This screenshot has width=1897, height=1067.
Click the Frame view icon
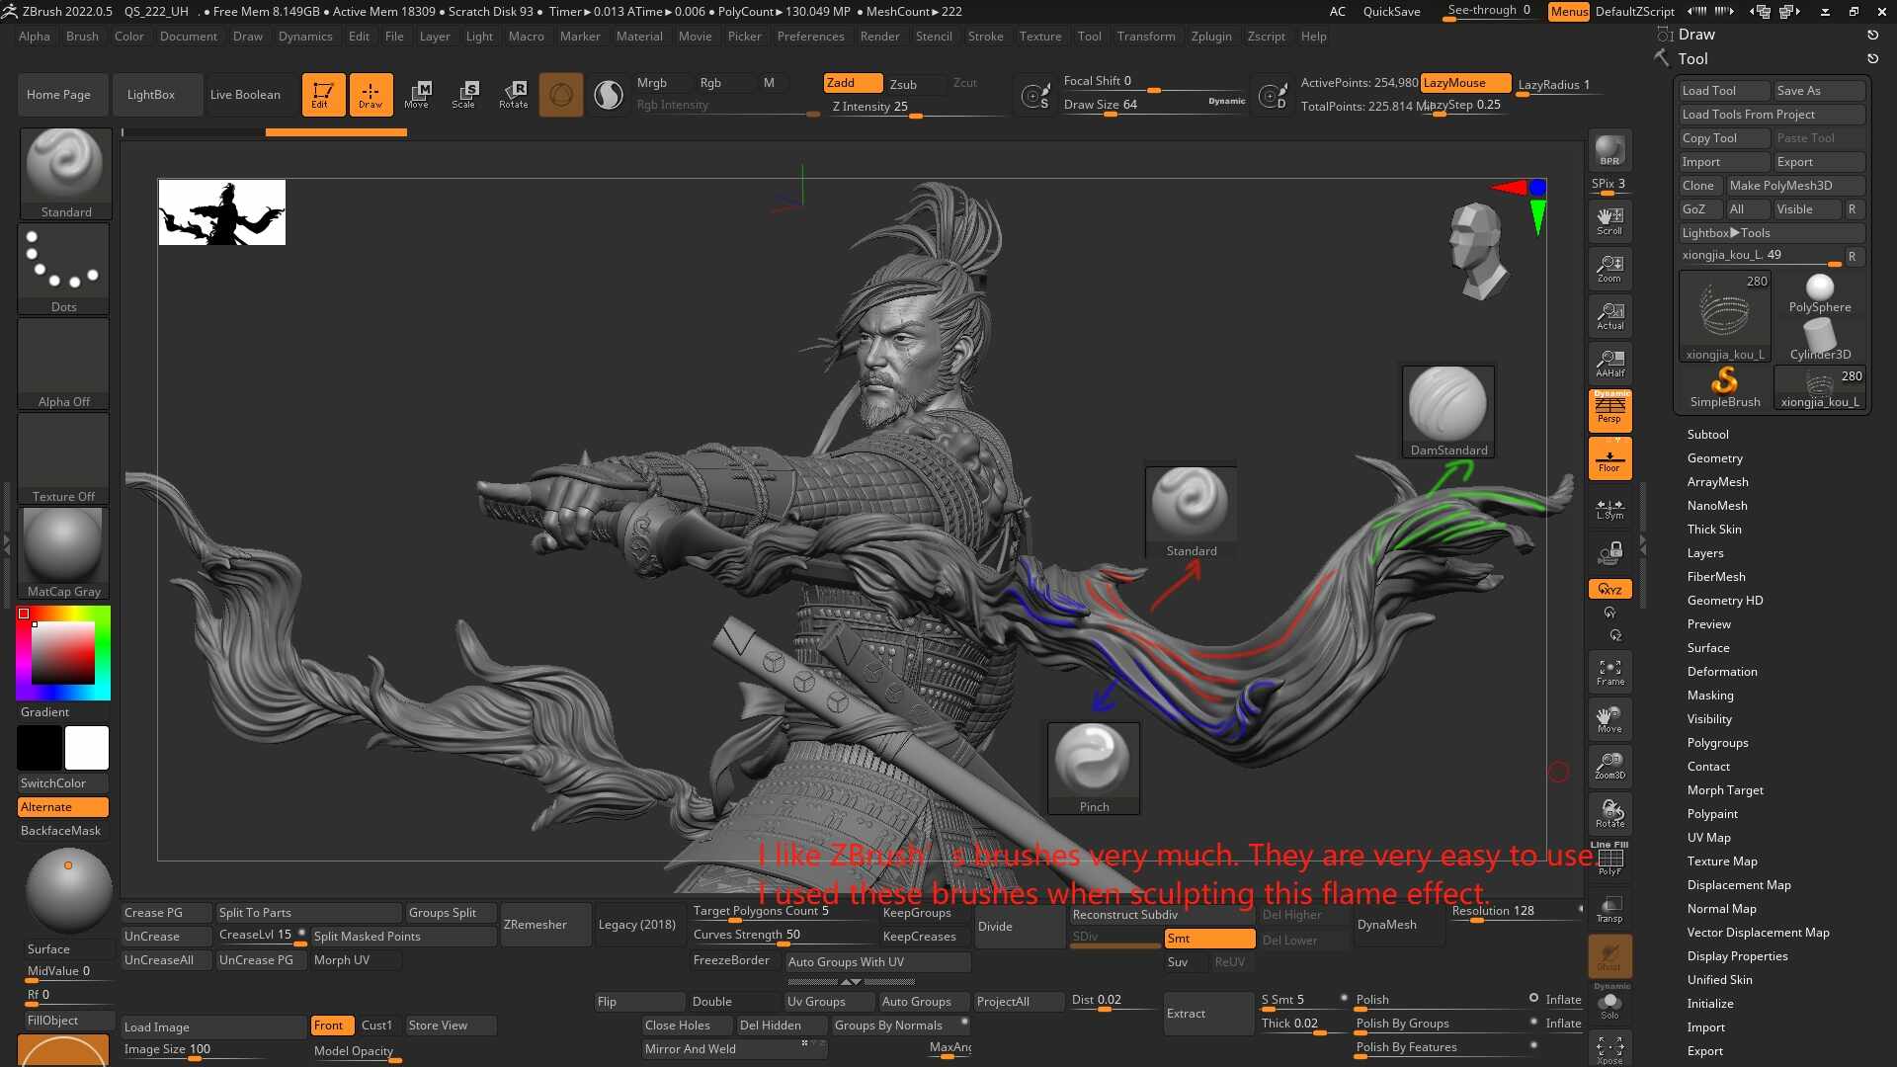pyautogui.click(x=1609, y=673)
